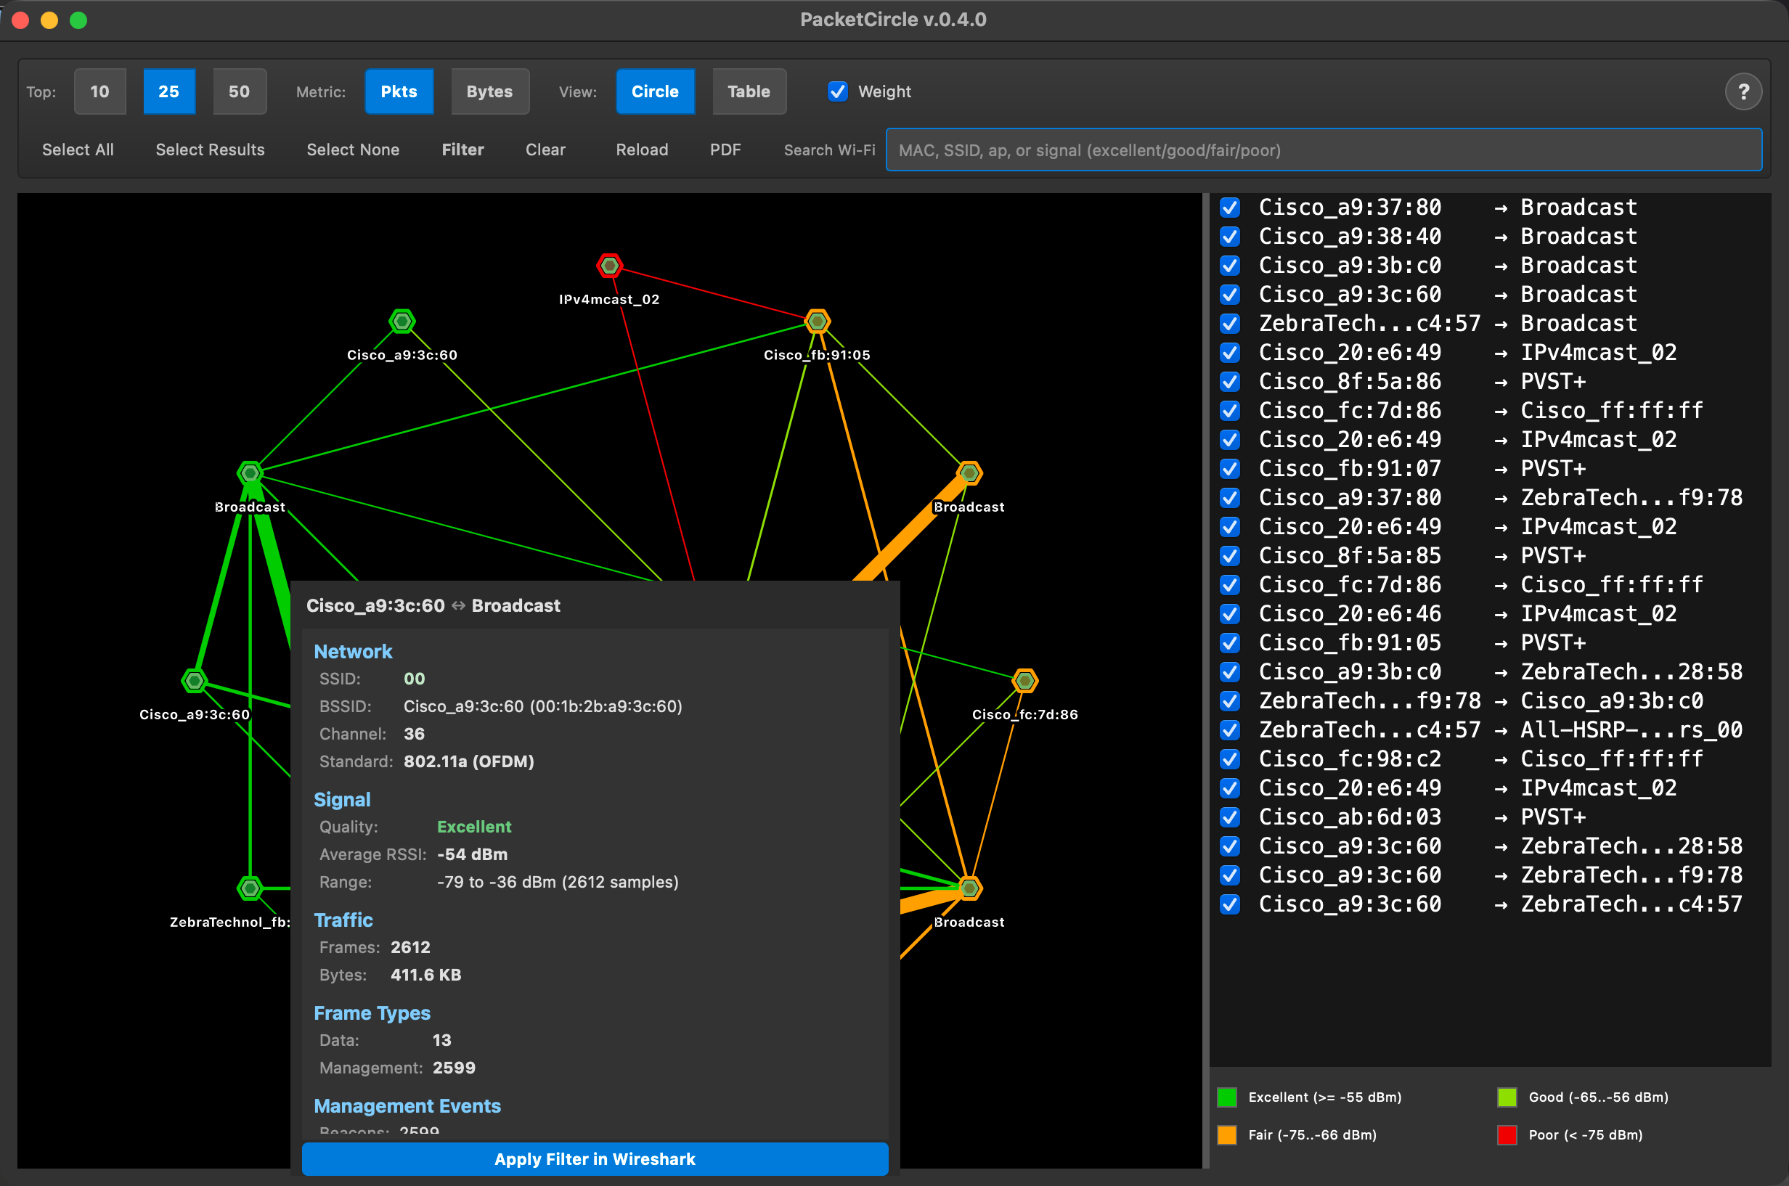The image size is (1789, 1186).
Task: Focus the Search Wi-Fi input field
Action: tap(1324, 150)
